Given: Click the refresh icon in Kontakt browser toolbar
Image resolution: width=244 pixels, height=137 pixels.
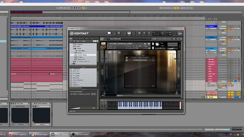Looking at the screenshot, I should tap(71, 41).
